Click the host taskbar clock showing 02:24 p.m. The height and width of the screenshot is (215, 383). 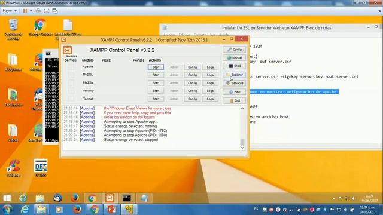click(367, 210)
